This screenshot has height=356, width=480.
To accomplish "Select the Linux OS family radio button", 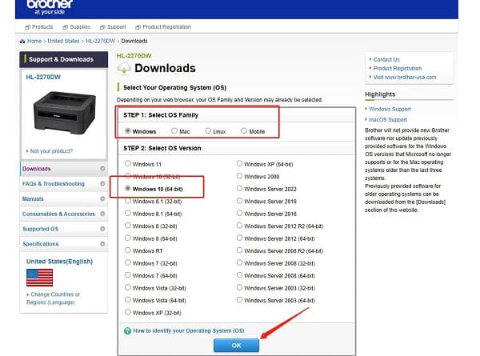I will point(208,130).
